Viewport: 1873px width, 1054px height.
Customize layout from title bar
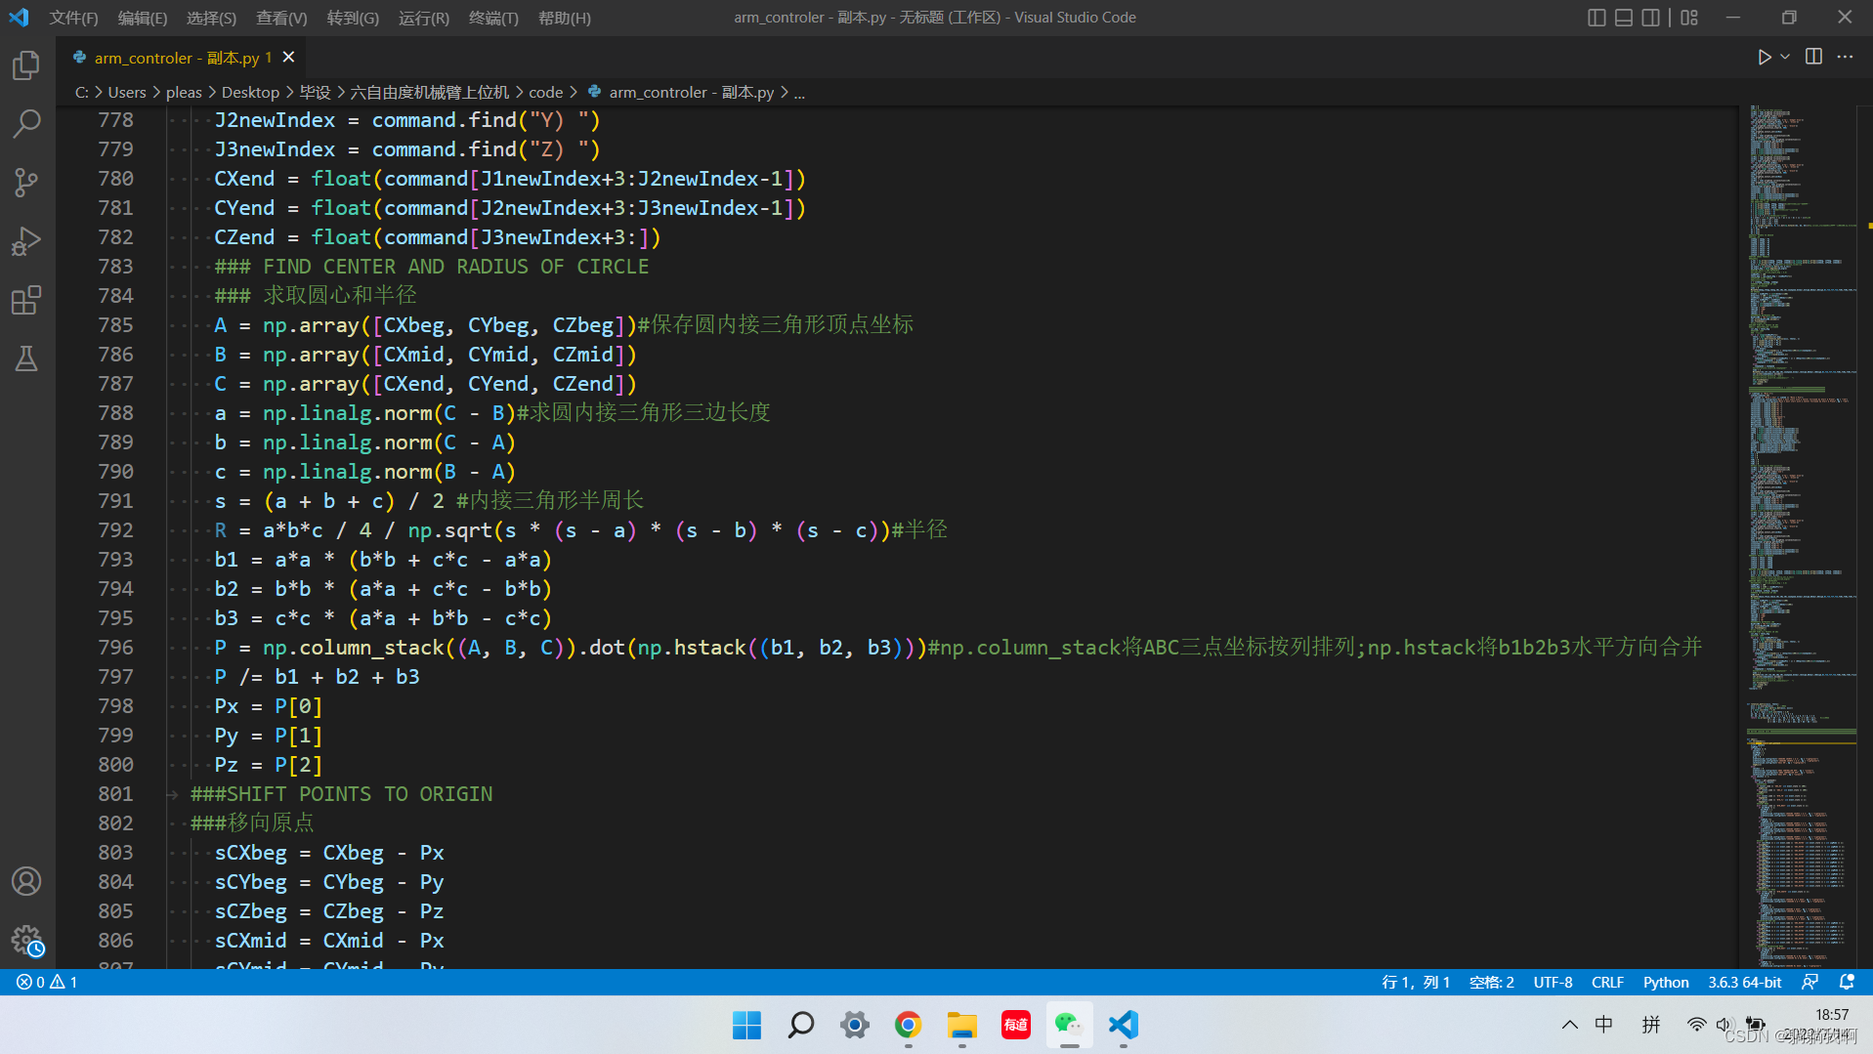tap(1689, 18)
